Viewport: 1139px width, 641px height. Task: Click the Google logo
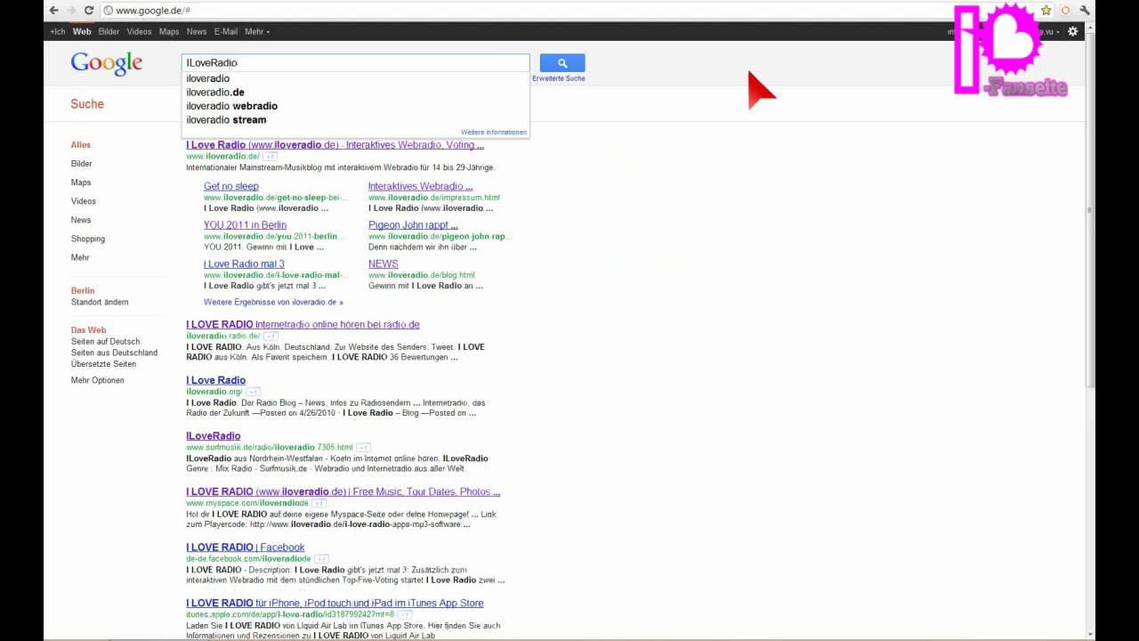tap(107, 63)
